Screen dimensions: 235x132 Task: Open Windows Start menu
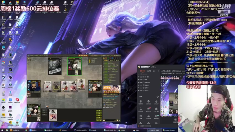tap(2, 130)
